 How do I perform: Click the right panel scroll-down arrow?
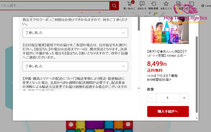coord(196,118)
